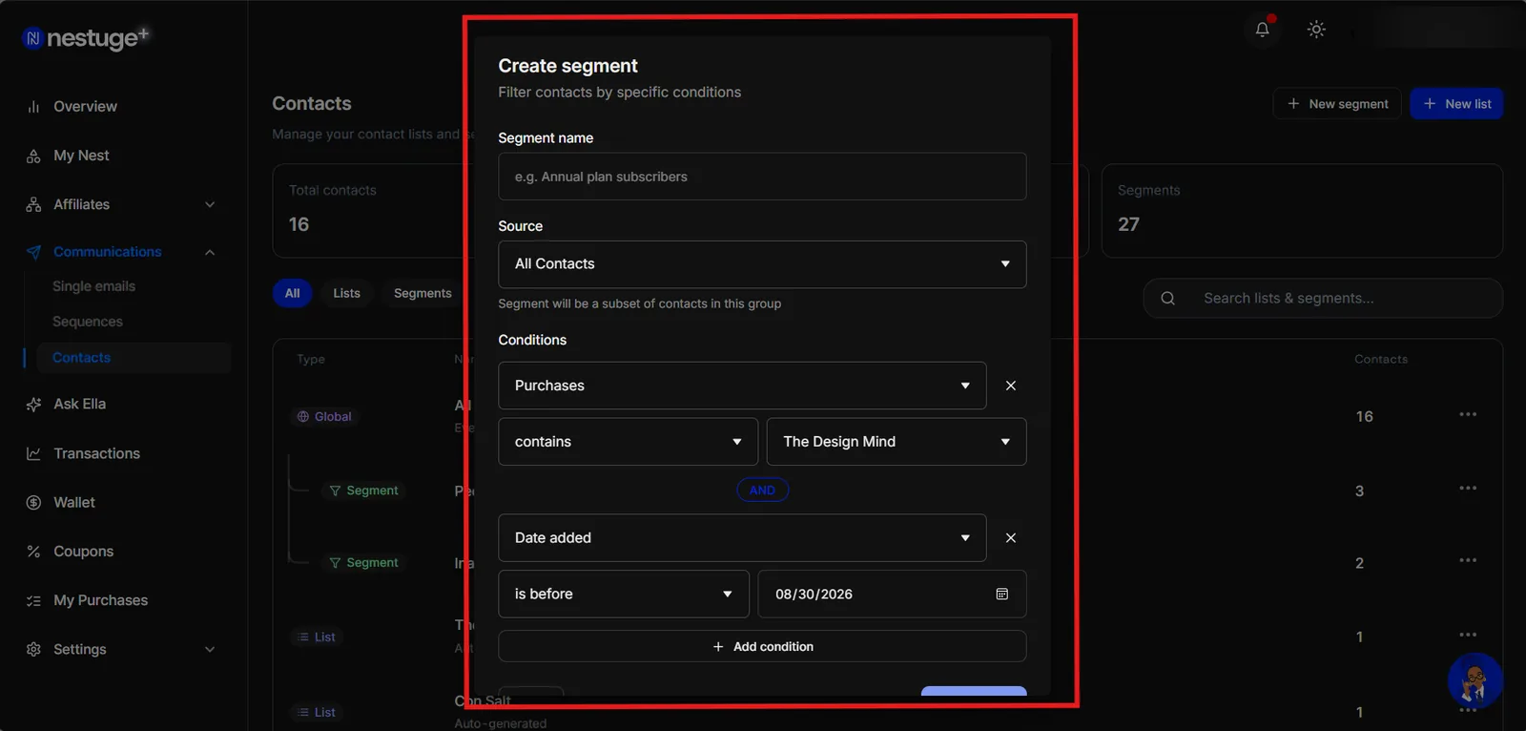
Task: Toggle the light/dark theme sun icon
Action: (x=1316, y=30)
